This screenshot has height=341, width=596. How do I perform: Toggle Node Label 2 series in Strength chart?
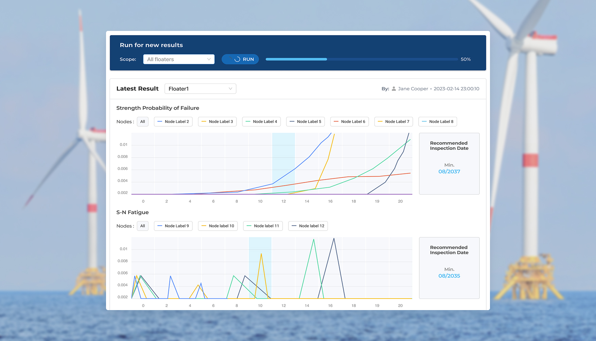(173, 122)
